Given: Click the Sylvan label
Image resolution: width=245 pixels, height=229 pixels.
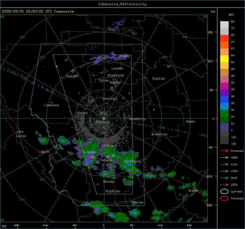Looking at the screenshot, I should tap(104, 80).
